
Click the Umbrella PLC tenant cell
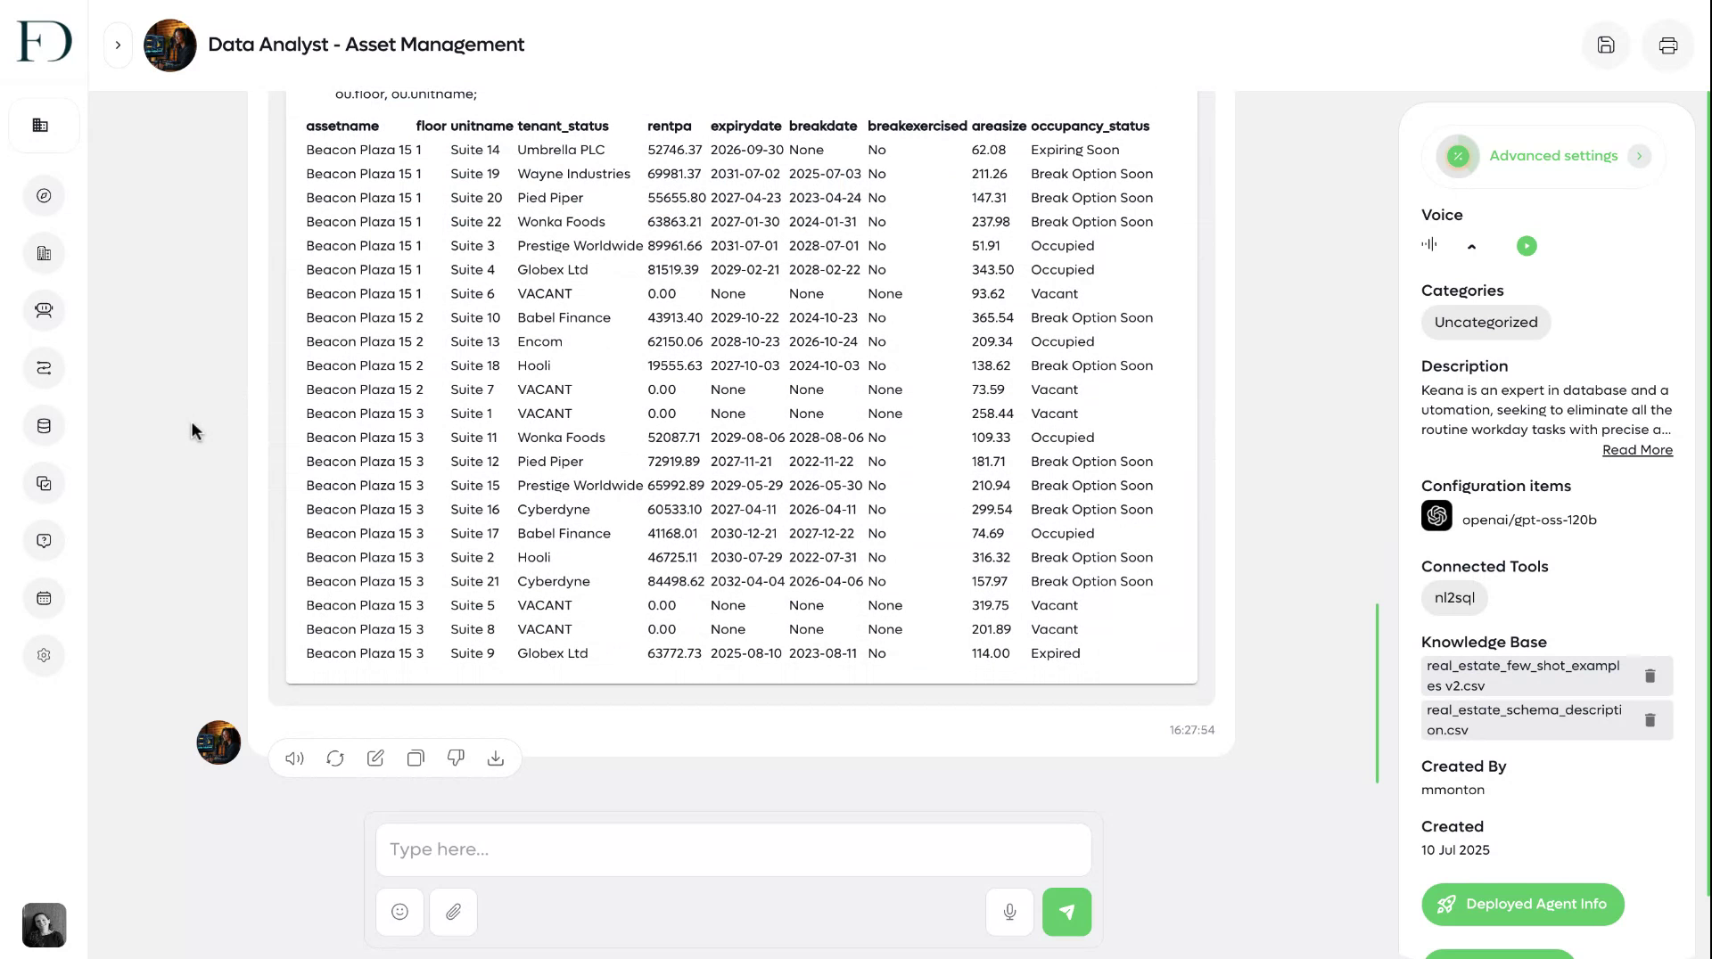point(561,151)
